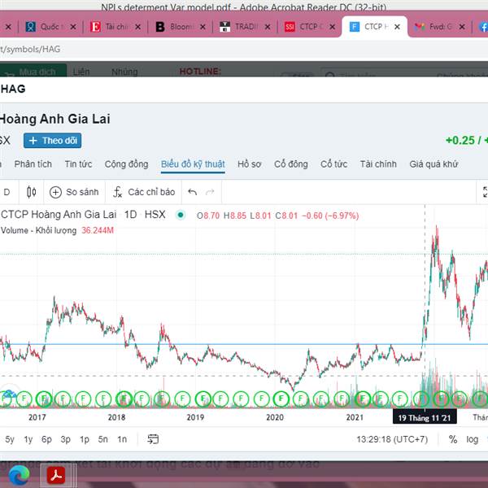This screenshot has height=488, width=488.
Task: Select the Biểu đồ kỹ thuật tab
Action: coord(193,164)
